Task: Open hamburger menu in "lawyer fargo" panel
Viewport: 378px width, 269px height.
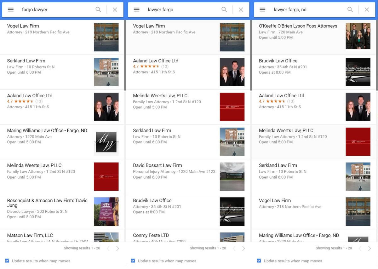Action: click(136, 10)
